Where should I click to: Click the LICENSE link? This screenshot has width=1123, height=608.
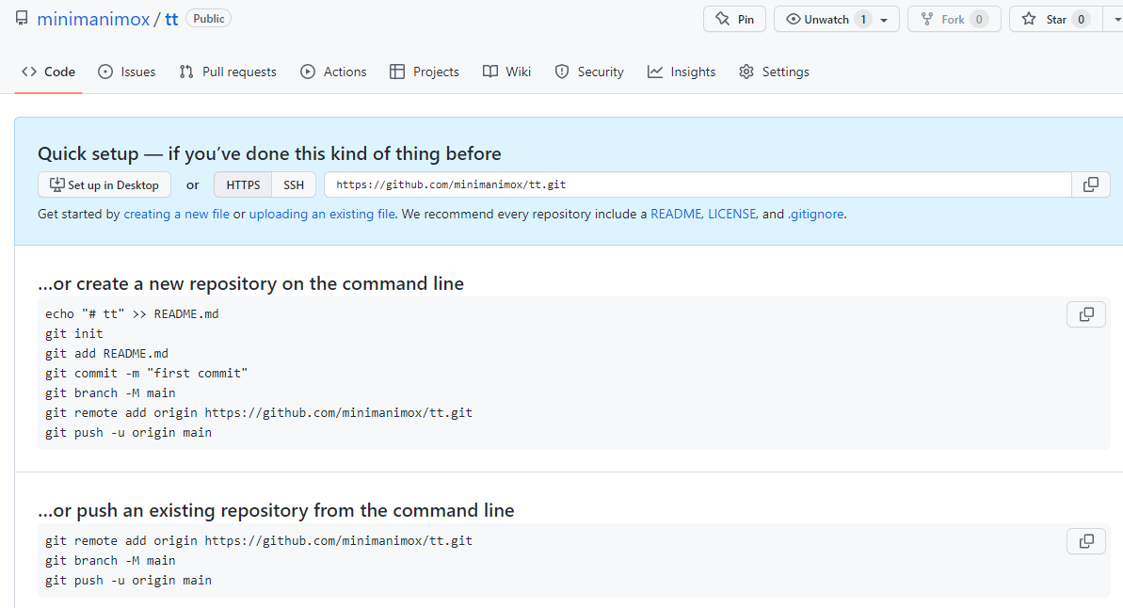(732, 215)
